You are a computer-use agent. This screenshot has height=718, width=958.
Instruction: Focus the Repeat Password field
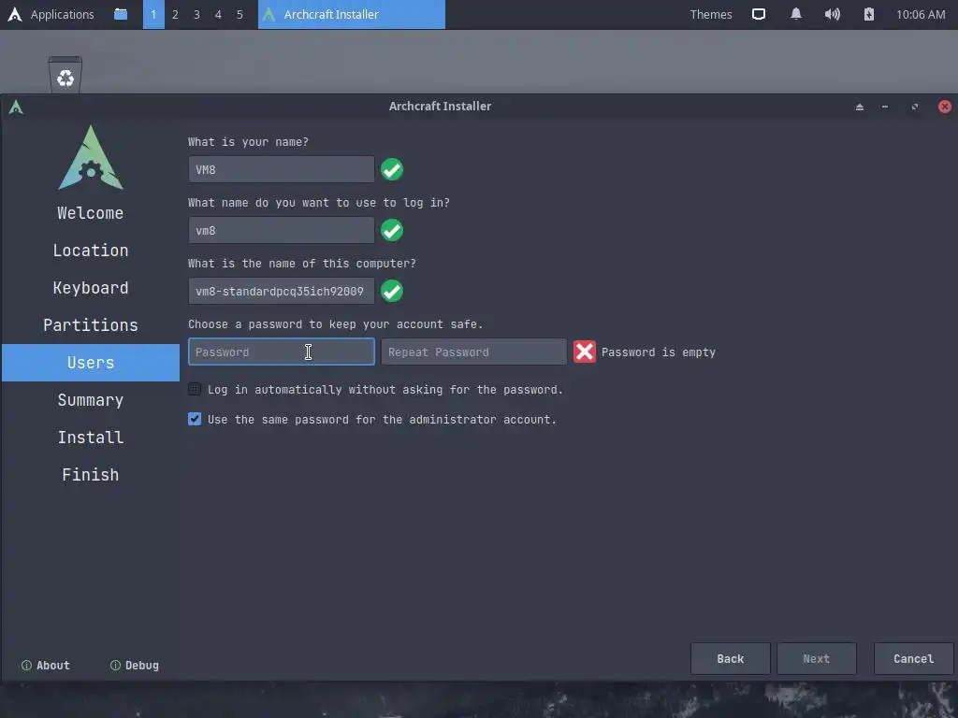(473, 352)
